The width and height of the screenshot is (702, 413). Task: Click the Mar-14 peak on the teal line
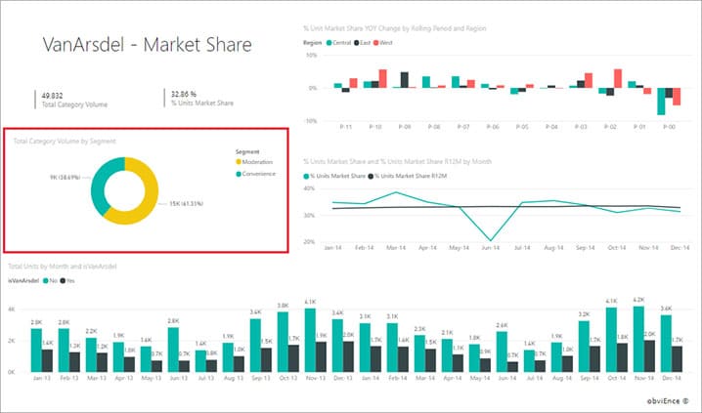(396, 192)
